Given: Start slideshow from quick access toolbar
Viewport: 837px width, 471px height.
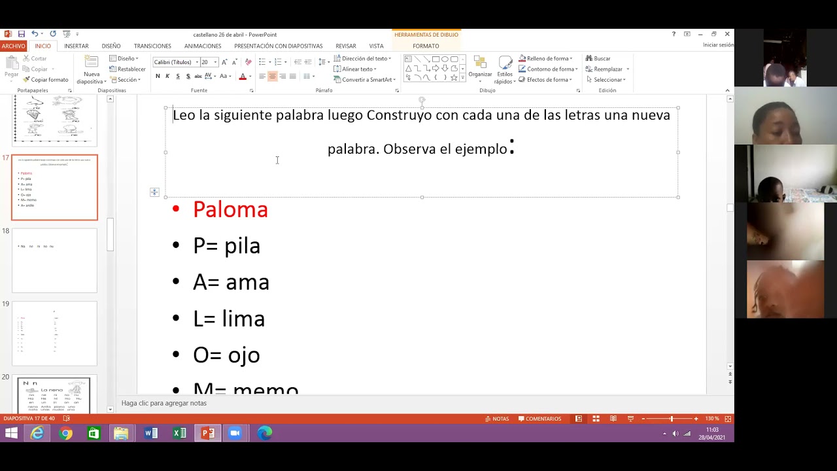Looking at the screenshot, I should (67, 34).
